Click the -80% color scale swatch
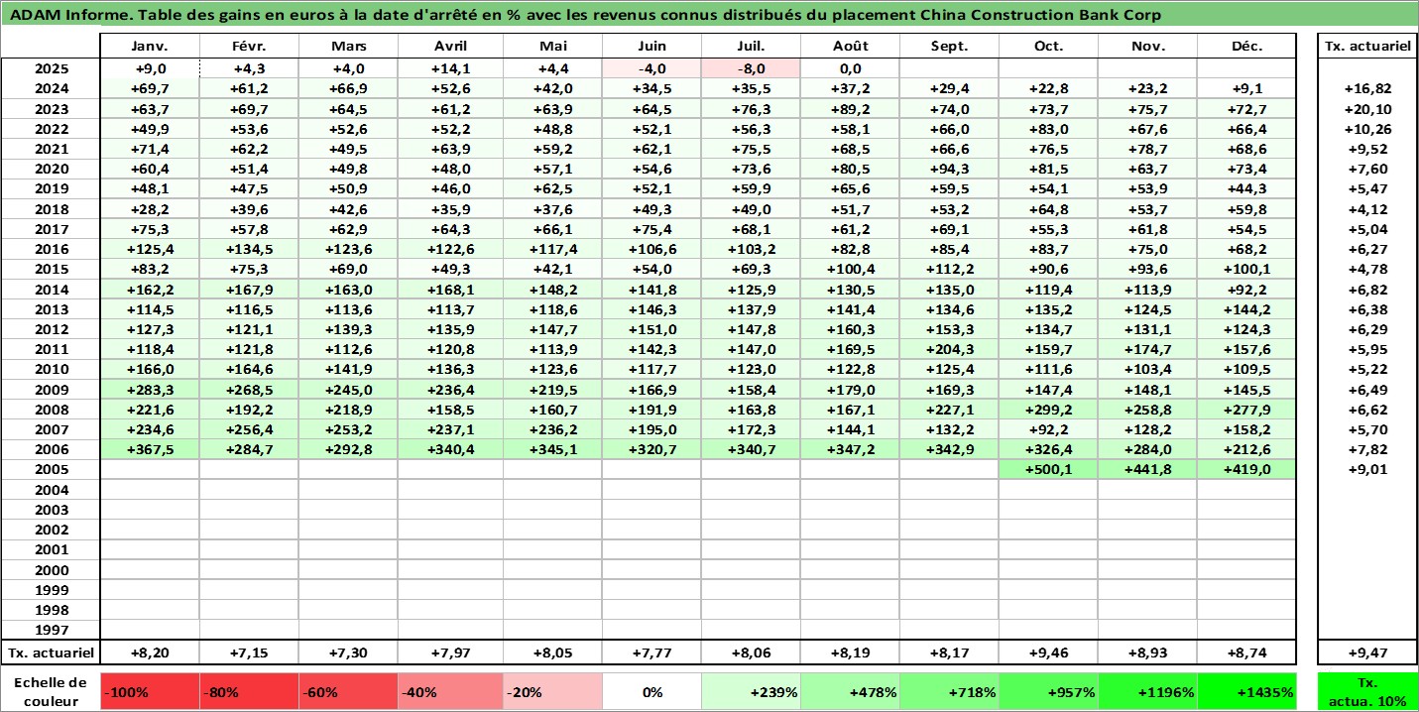The width and height of the screenshot is (1419, 712). (x=250, y=692)
